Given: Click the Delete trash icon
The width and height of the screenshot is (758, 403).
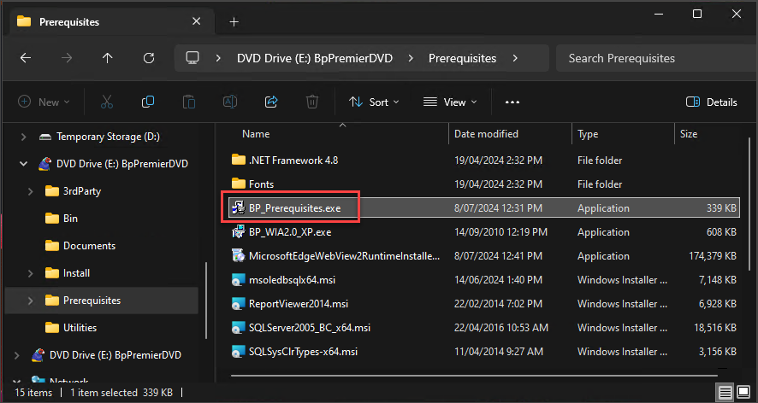Looking at the screenshot, I should point(312,102).
